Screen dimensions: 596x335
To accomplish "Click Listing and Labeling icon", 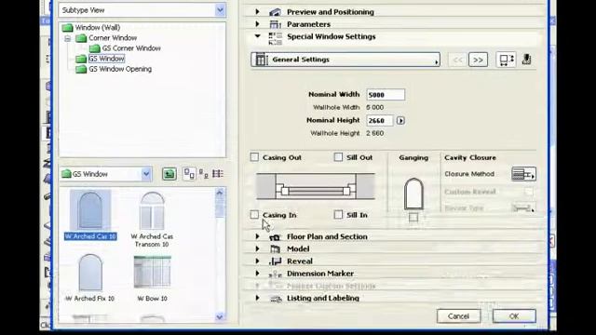I will tap(276, 299).
